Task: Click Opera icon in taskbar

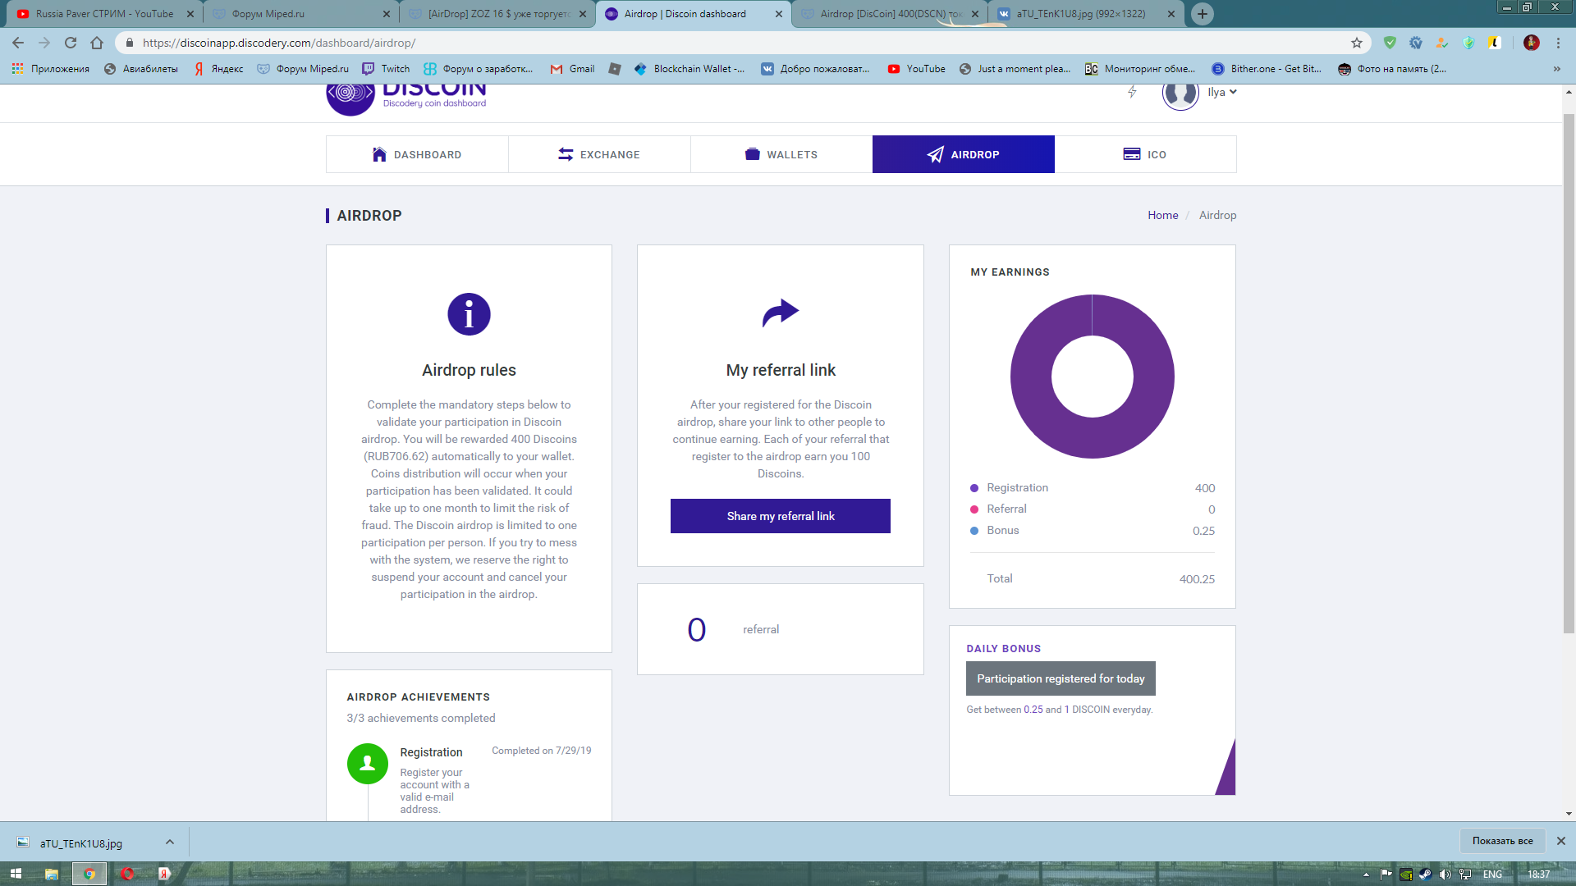Action: (x=127, y=874)
